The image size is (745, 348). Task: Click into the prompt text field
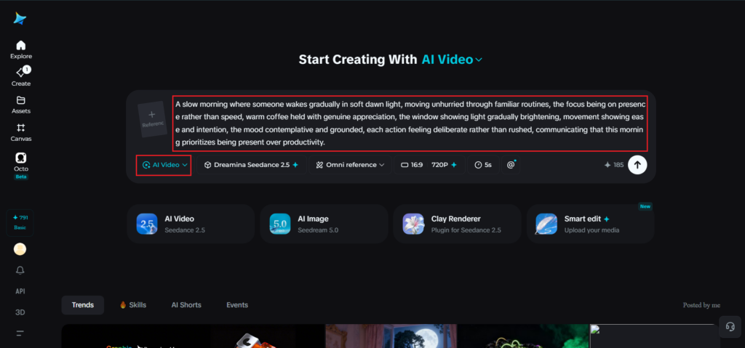[x=410, y=123]
